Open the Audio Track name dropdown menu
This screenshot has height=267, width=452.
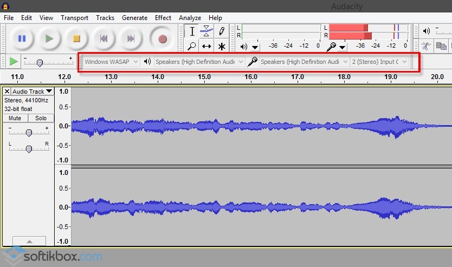[x=32, y=92]
